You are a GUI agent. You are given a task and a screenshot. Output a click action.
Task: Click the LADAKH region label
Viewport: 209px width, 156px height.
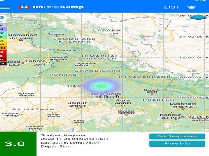pyautogui.click(x=107, y=30)
